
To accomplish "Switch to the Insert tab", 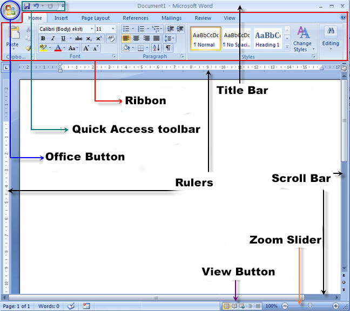I will [61, 18].
